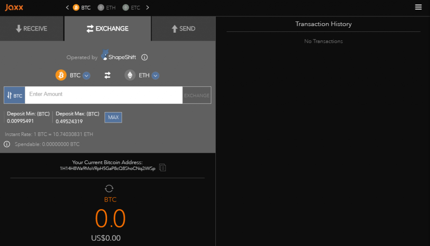This screenshot has width=430, height=246.
Task: Click Deposit Min value 0.00995491
Action: (20, 121)
